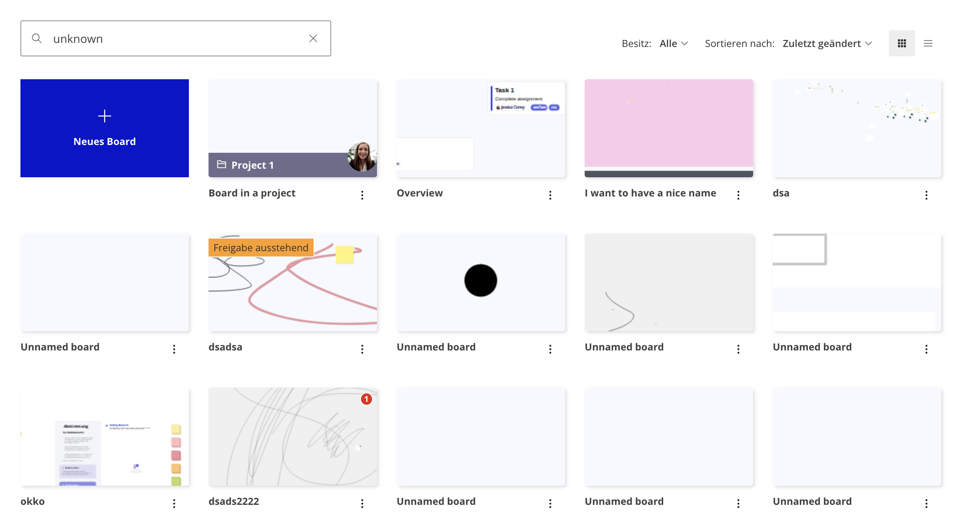Open three-dot menu for dsads2222 board
Screen dimensions: 960x522
pos(362,504)
